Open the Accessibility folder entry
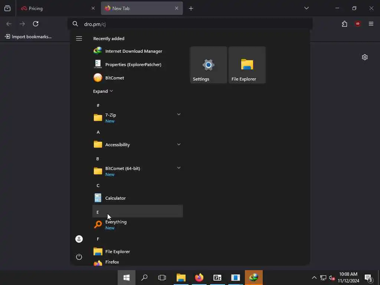 pos(137,144)
